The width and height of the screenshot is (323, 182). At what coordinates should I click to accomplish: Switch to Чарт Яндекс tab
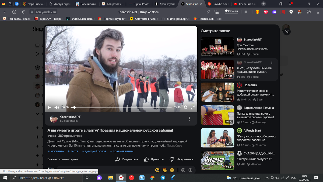tap(34, 4)
